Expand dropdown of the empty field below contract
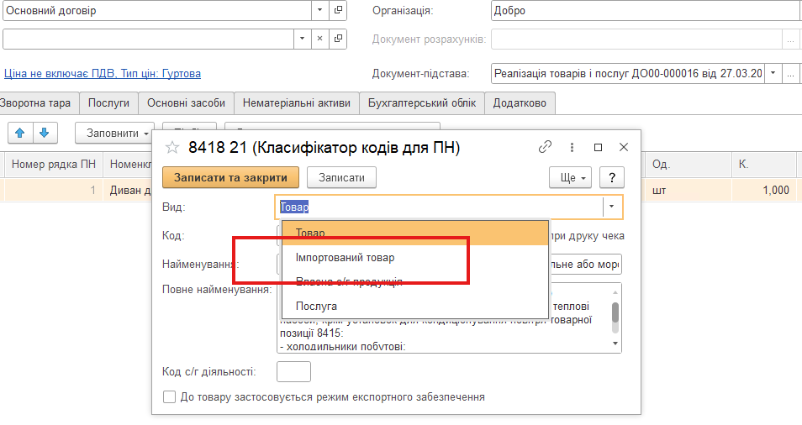The height and width of the screenshot is (425, 802). coord(302,39)
